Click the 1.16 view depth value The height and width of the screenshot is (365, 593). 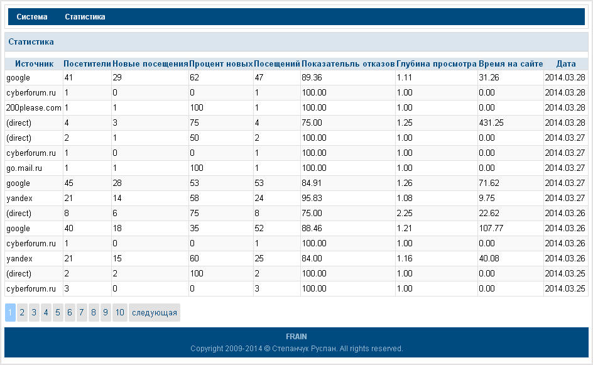(405, 259)
